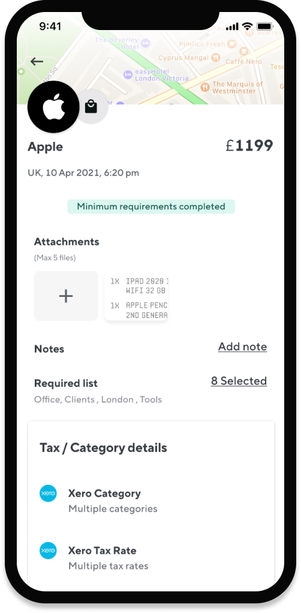Open the iPad receipt attachment thumbnail
The height and width of the screenshot is (613, 301).
pos(136,297)
